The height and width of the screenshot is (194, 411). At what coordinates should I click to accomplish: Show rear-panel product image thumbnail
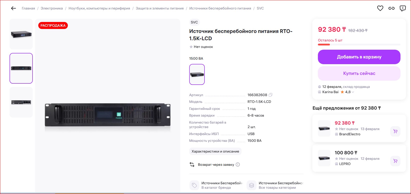point(21,102)
